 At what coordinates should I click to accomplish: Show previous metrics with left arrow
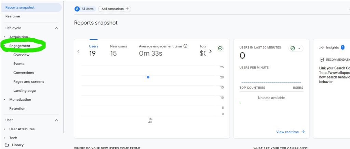(x=78, y=51)
